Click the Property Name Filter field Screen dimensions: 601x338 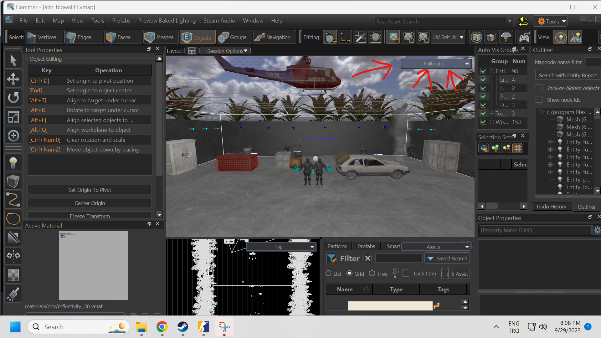point(535,230)
